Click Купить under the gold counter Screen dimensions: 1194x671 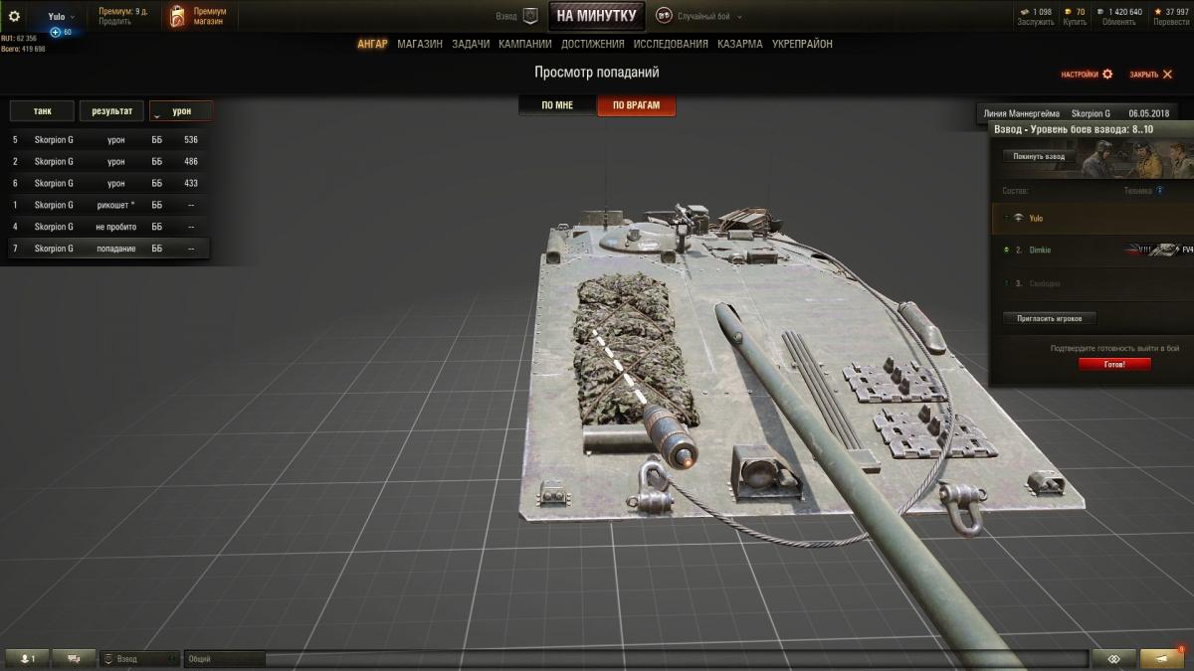(1075, 22)
